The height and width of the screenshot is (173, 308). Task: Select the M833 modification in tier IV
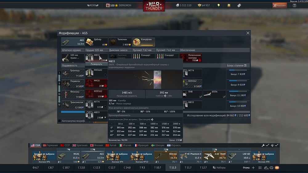(192, 105)
